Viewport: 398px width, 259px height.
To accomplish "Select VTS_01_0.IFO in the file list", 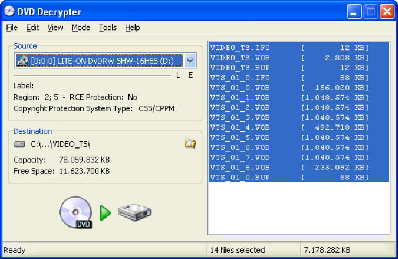I will (299, 78).
